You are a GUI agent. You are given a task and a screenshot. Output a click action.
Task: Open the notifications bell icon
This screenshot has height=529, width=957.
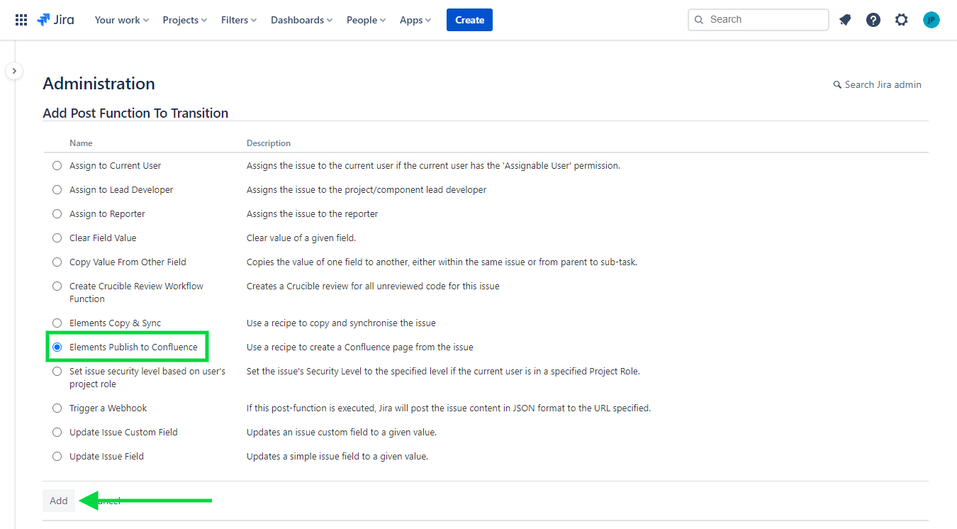(845, 20)
